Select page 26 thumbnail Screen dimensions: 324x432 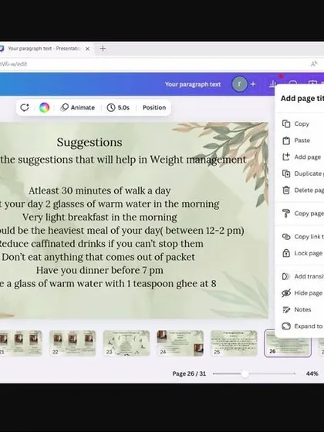pyautogui.click(x=288, y=343)
